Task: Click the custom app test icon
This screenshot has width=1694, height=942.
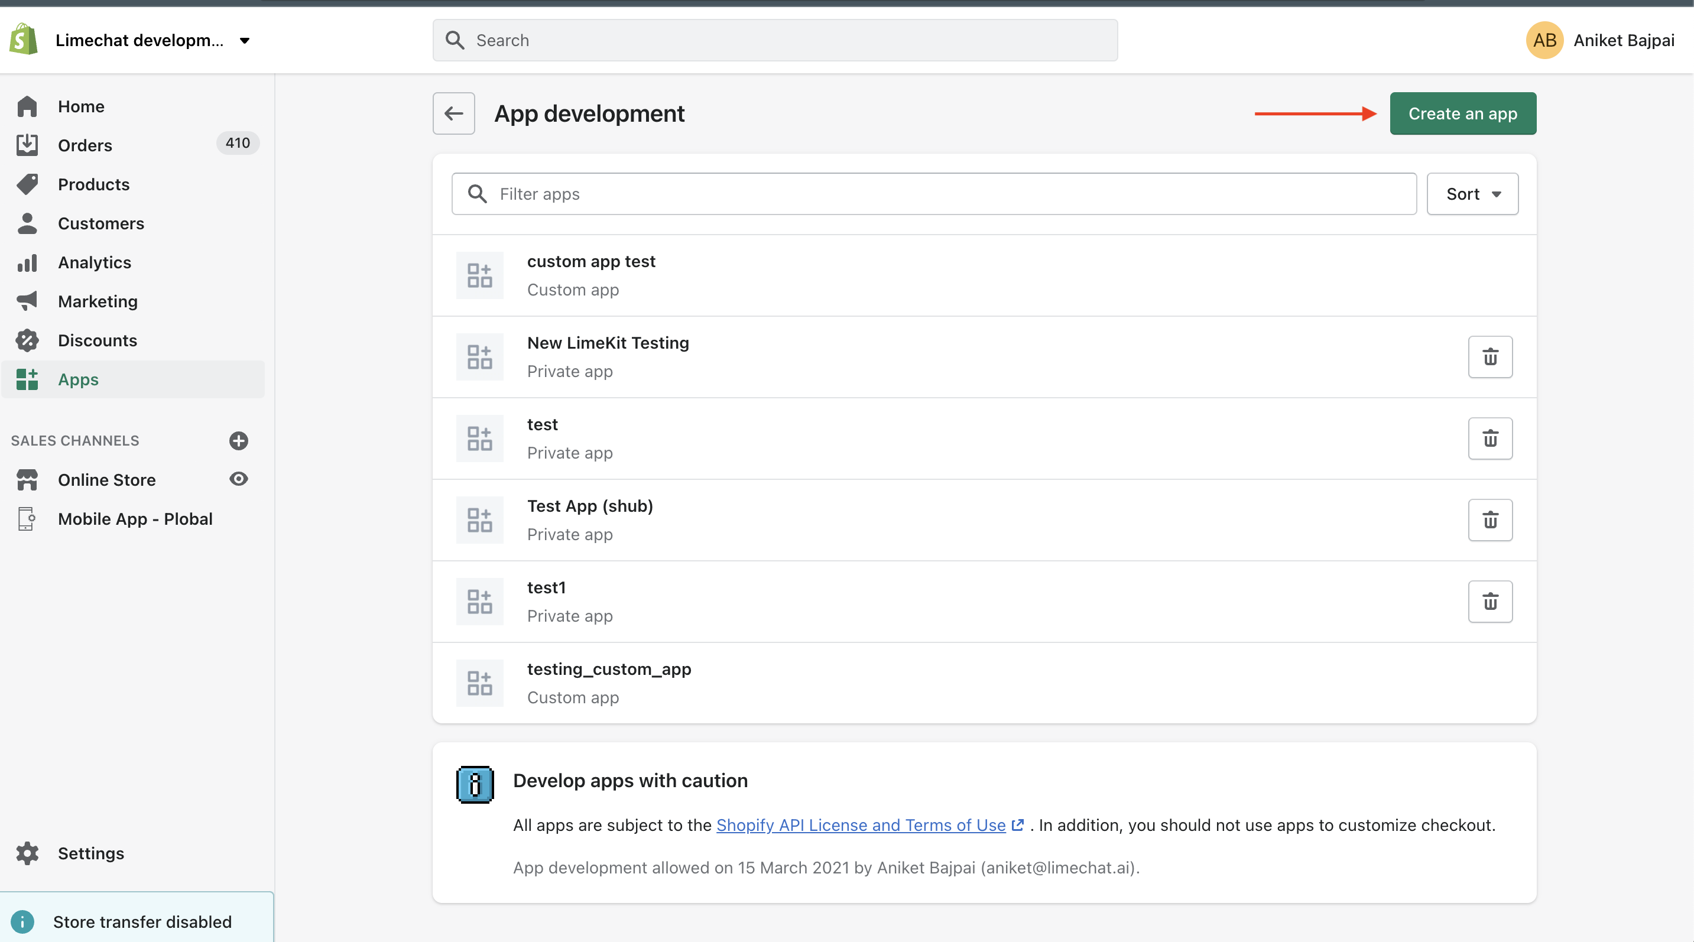Action: (479, 275)
